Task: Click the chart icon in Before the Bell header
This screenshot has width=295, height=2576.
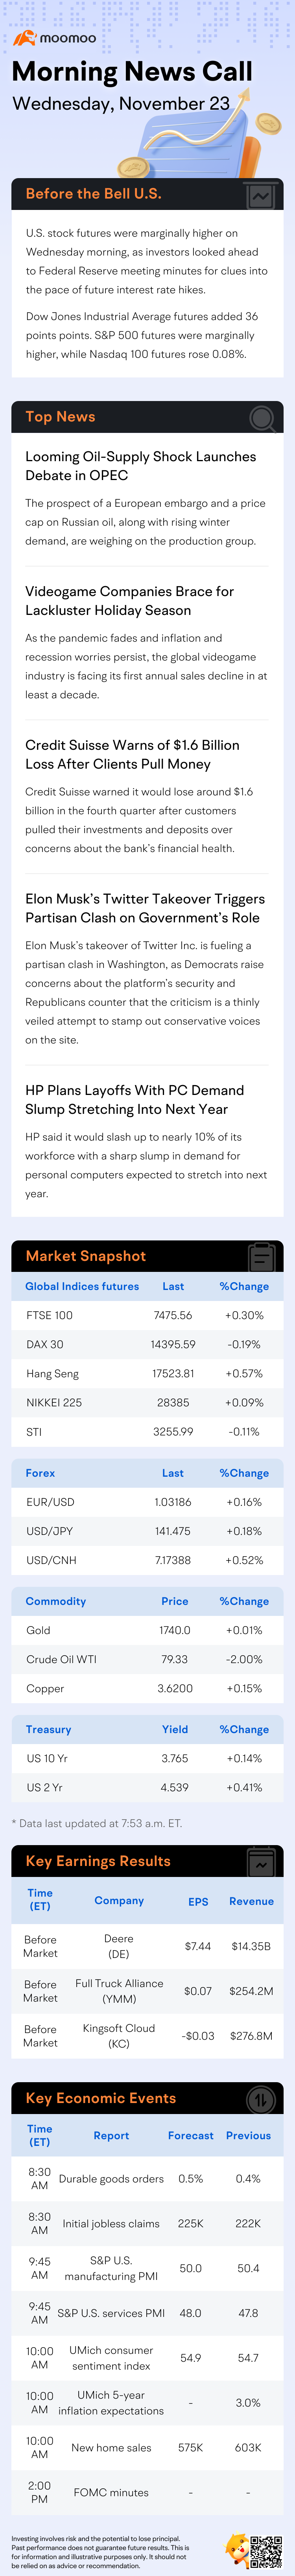Action: 261,196
